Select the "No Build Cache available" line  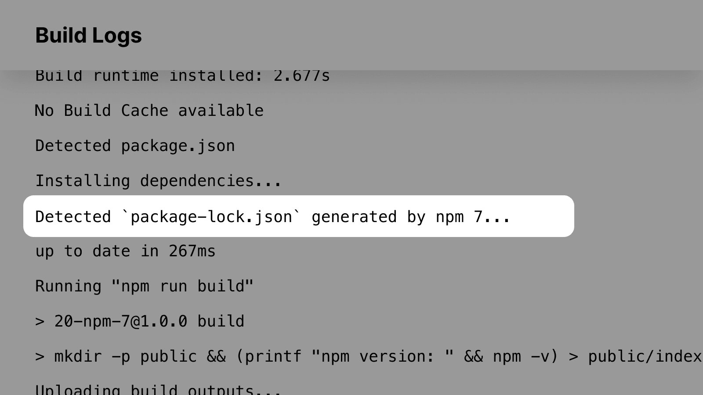pyautogui.click(x=149, y=111)
